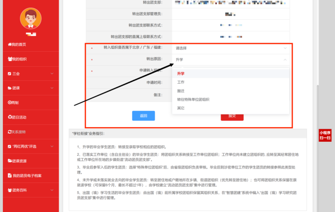Choose 转往特殊单位团组织 option
Screen dimensions: 335x212
coord(193,99)
